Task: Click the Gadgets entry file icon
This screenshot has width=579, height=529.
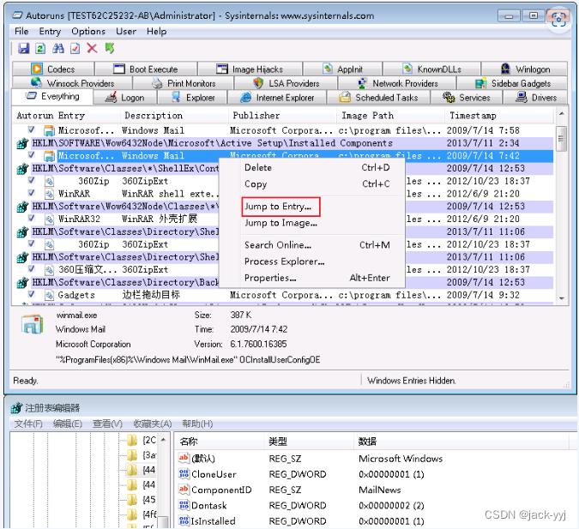Action: [49, 295]
